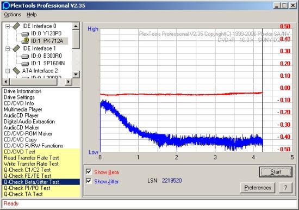Click the drive tree horizontal scrollbar thumb
Screen dimensions: 299x210
click(33, 82)
